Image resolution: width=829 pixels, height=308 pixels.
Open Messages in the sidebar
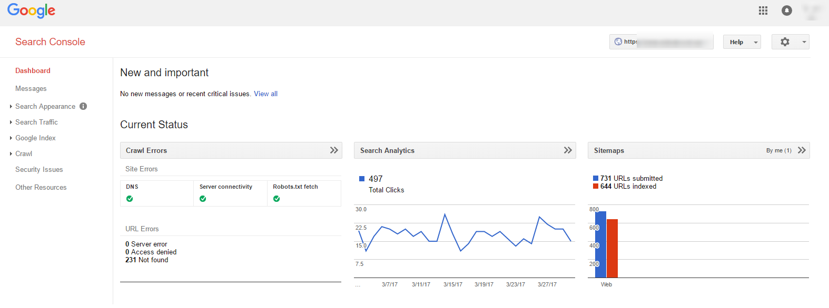[31, 88]
